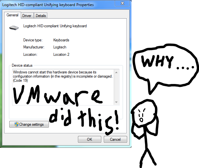Screen dimensions: 199x168
Task: Close the keyboard Properties dialog
Action: [122, 3]
